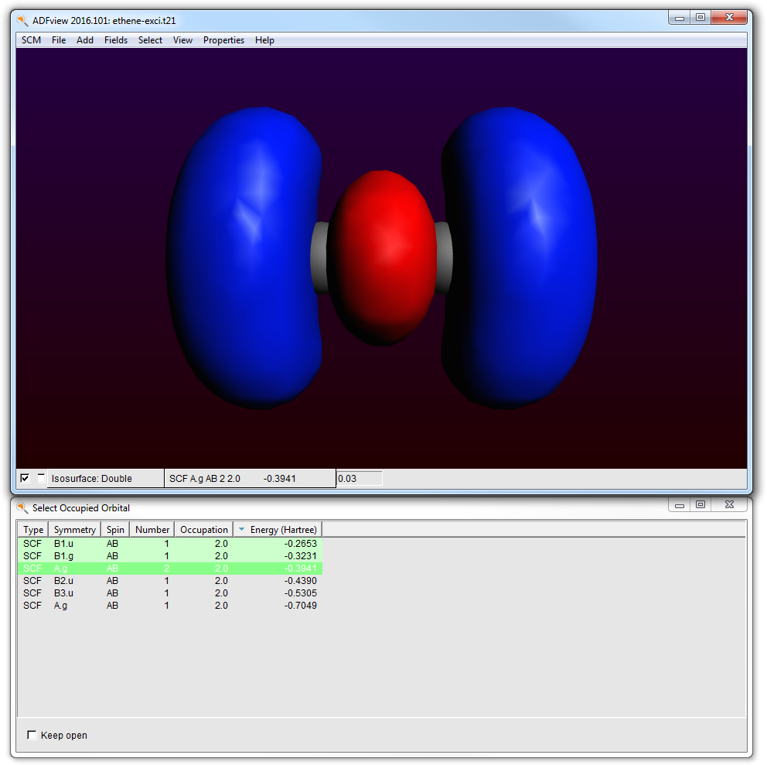
Task: Open the Properties menu
Action: tap(223, 40)
